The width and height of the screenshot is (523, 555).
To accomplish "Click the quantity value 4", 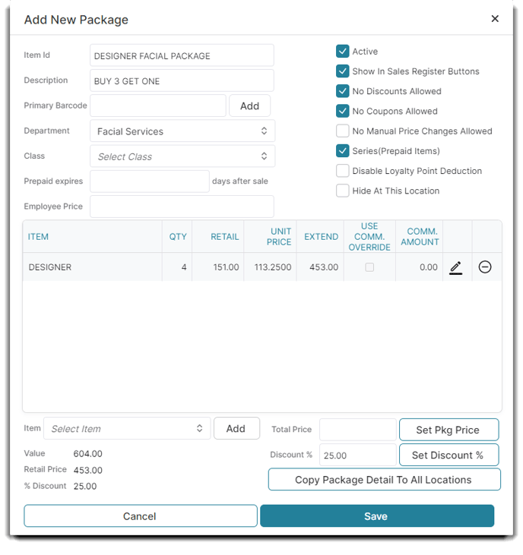I will (184, 267).
